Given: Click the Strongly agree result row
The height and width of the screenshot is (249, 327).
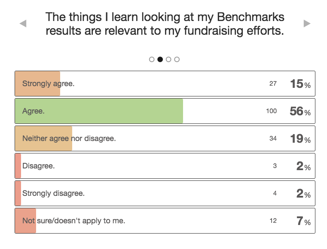Looking at the screenshot, I should coord(165,84).
